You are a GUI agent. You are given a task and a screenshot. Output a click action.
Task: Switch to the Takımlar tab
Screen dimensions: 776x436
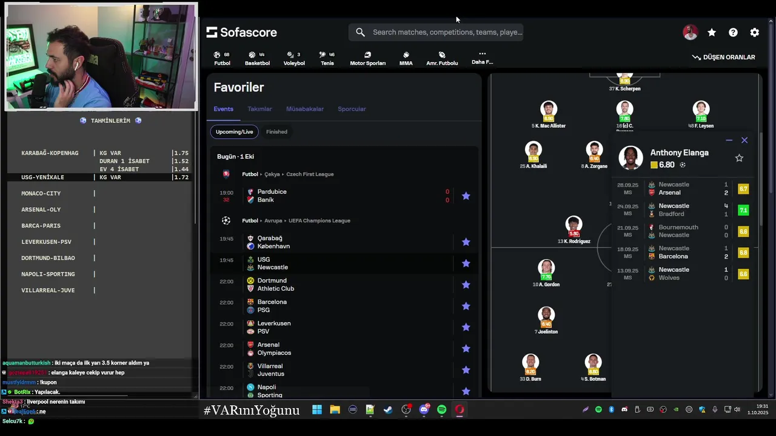tap(259, 109)
